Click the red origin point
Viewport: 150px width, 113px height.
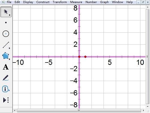coord(79,57)
